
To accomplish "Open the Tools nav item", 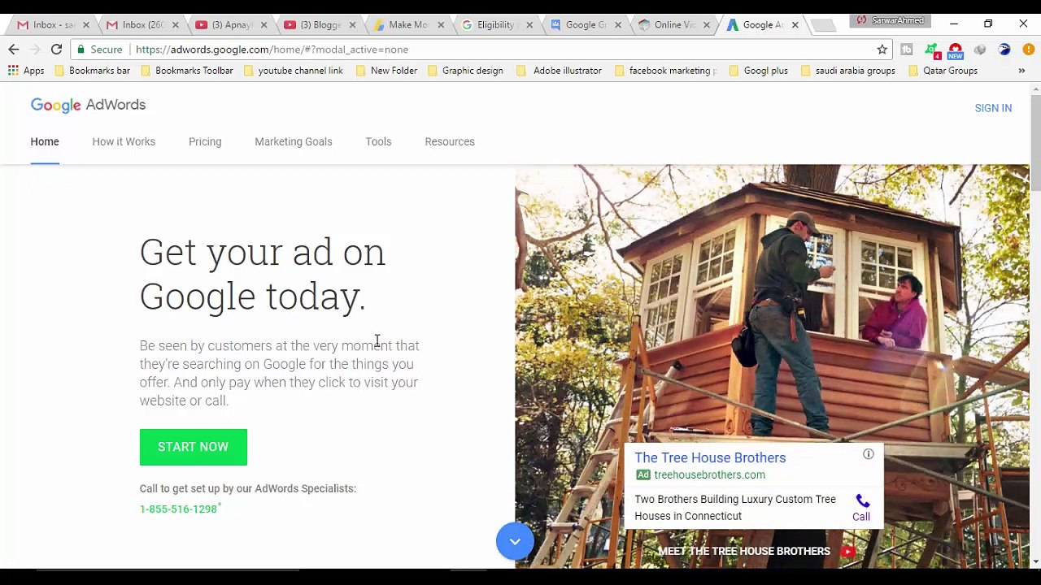I will (x=378, y=141).
